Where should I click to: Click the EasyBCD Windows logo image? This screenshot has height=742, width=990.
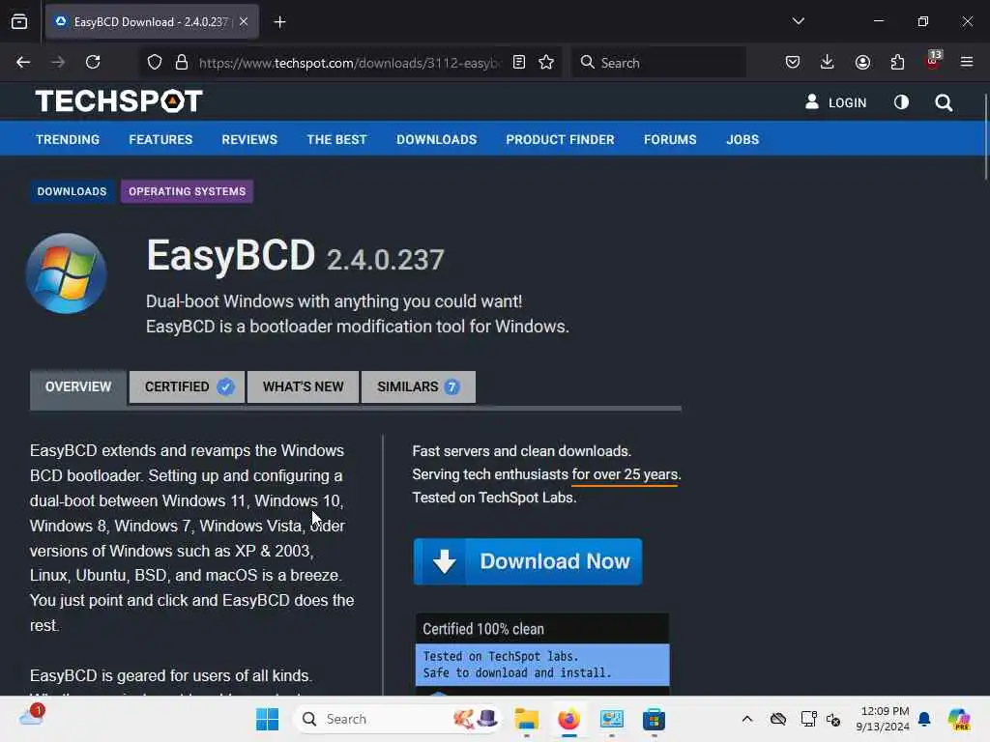67,273
